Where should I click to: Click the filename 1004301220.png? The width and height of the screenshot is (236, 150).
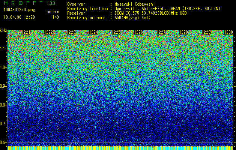[20, 10]
